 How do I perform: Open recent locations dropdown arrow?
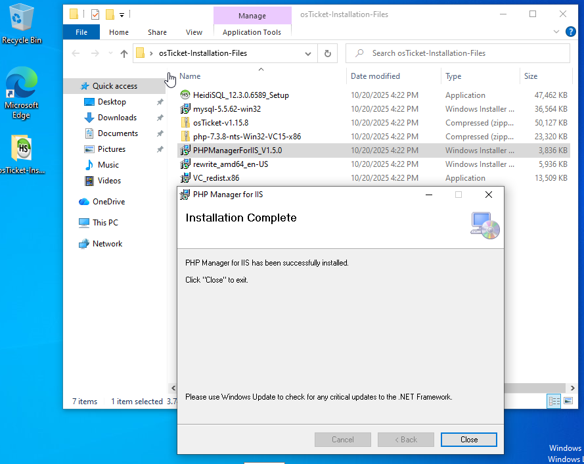110,54
